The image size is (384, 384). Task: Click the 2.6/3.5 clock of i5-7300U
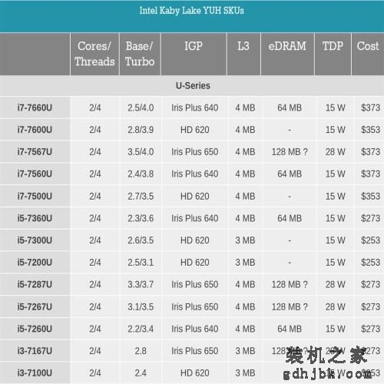coord(141,240)
